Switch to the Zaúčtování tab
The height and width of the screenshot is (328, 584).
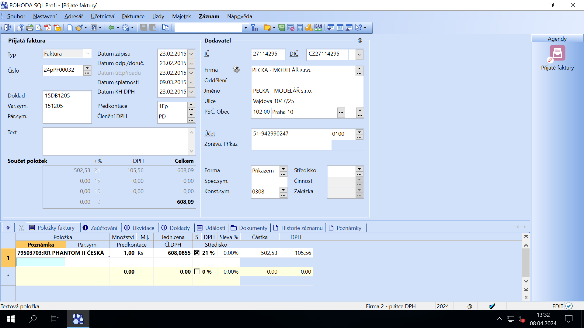tap(100, 228)
